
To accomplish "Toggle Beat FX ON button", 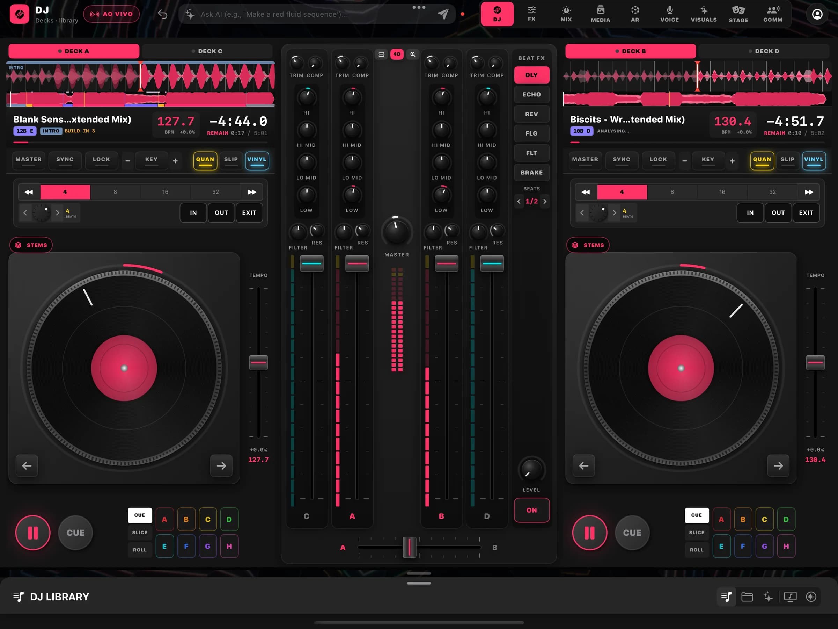I will [531, 510].
